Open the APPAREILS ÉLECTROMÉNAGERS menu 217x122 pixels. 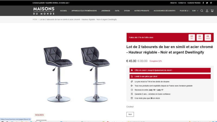click(84, 11)
